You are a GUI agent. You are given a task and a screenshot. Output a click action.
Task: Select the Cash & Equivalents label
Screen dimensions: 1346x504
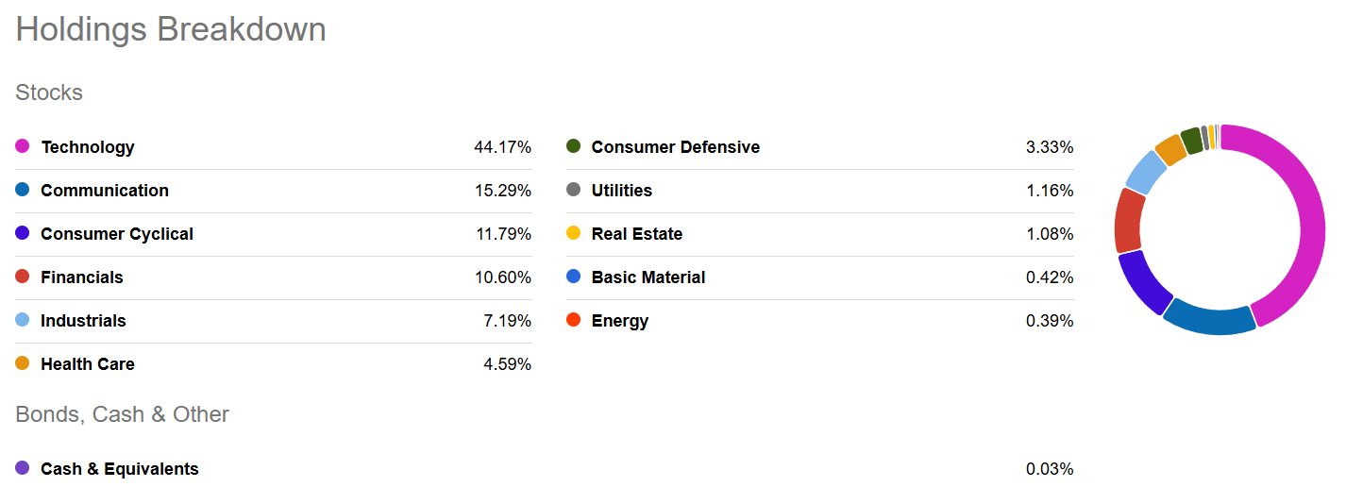click(120, 469)
